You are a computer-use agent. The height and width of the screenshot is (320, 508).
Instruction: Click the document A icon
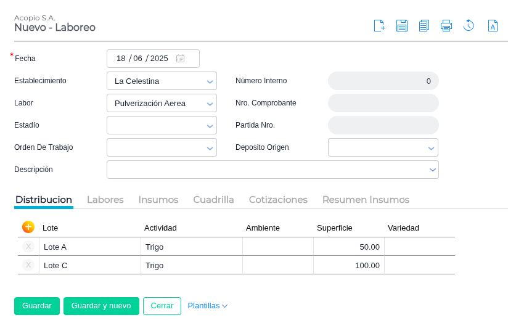point(493,26)
